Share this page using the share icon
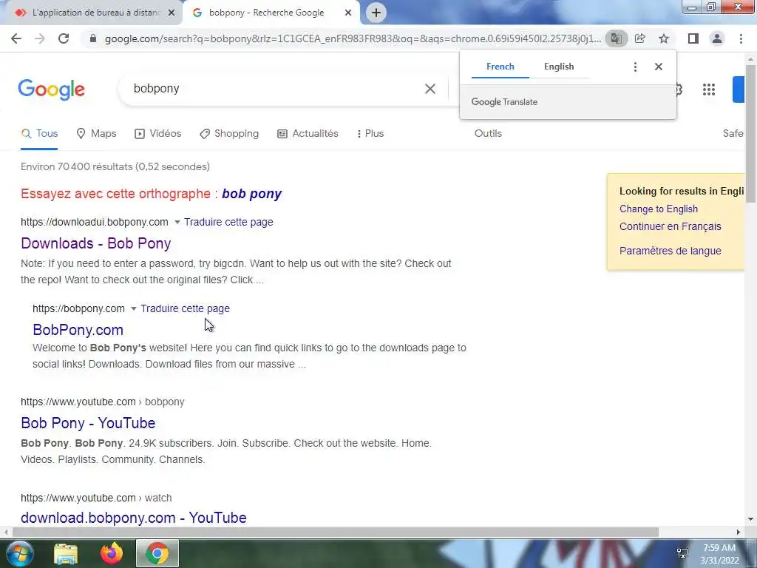The image size is (757, 568). pyautogui.click(x=640, y=38)
